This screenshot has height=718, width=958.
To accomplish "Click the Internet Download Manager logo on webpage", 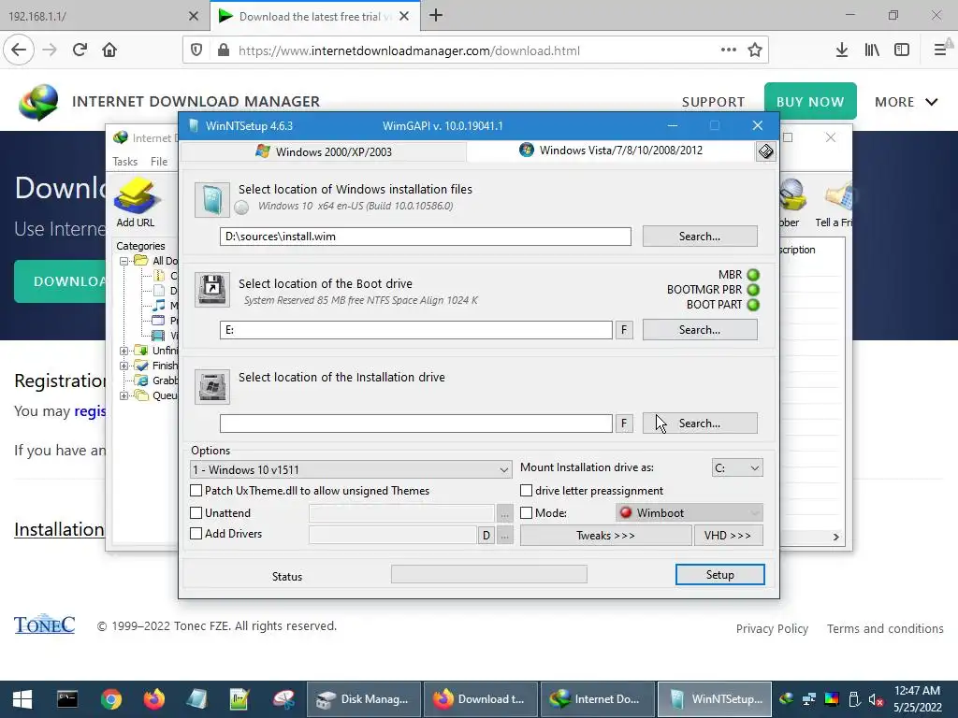I will pyautogui.click(x=38, y=101).
